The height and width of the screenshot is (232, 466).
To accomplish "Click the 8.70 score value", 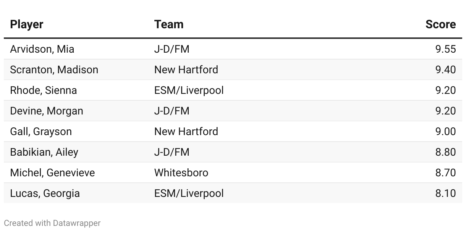I will pyautogui.click(x=445, y=173).
